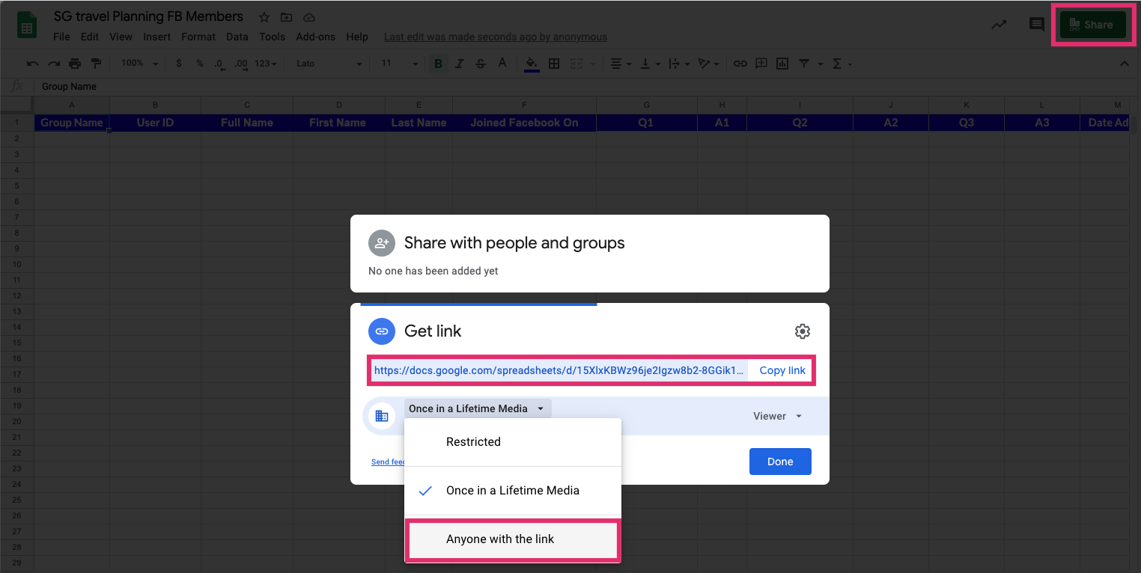
Task: Star the spreadsheet
Action: click(264, 17)
